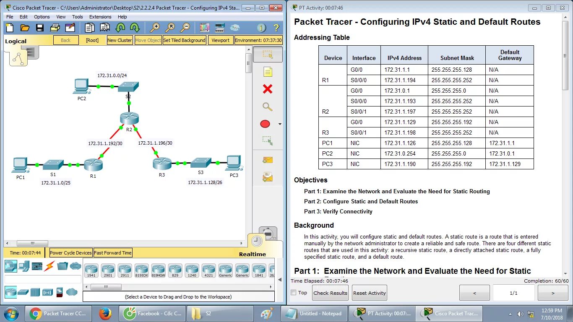Click the PT Activity vertical scrollbar thumb
The width and height of the screenshot is (573, 322).
(x=565, y=55)
